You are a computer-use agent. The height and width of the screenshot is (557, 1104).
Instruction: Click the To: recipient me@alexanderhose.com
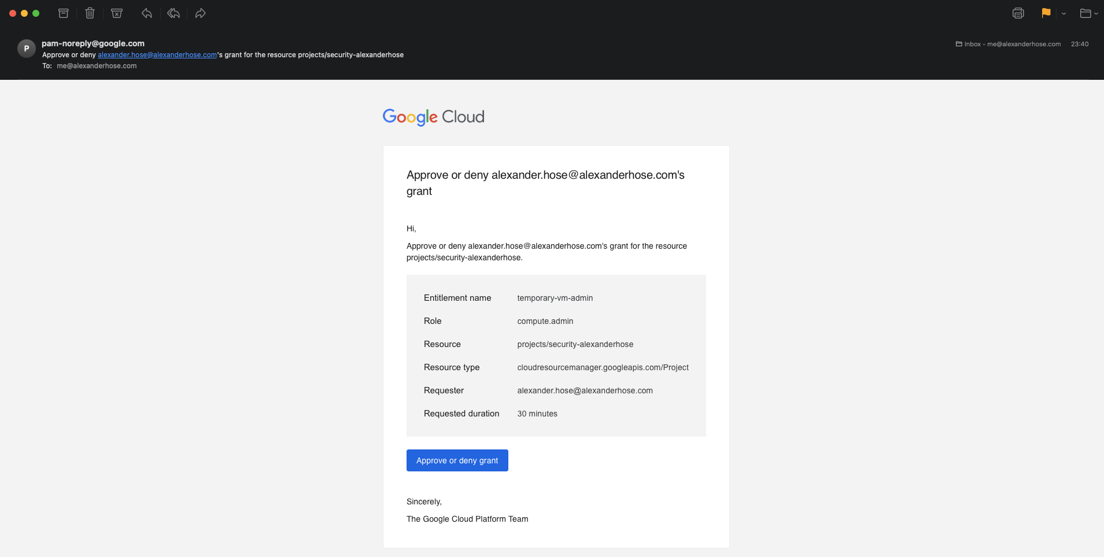[x=96, y=65]
